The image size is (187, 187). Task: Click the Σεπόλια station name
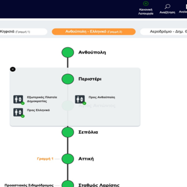click(88, 132)
